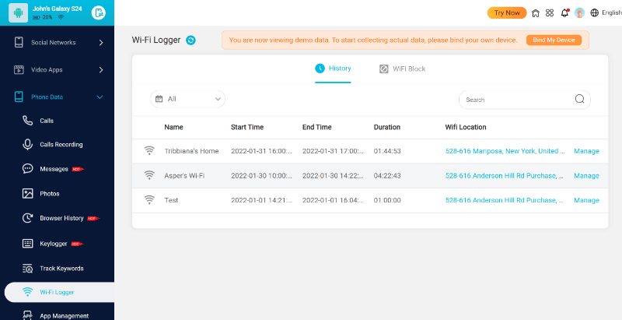Open Asper's Wi-Fi location link
The height and width of the screenshot is (320, 622).
(x=504, y=176)
